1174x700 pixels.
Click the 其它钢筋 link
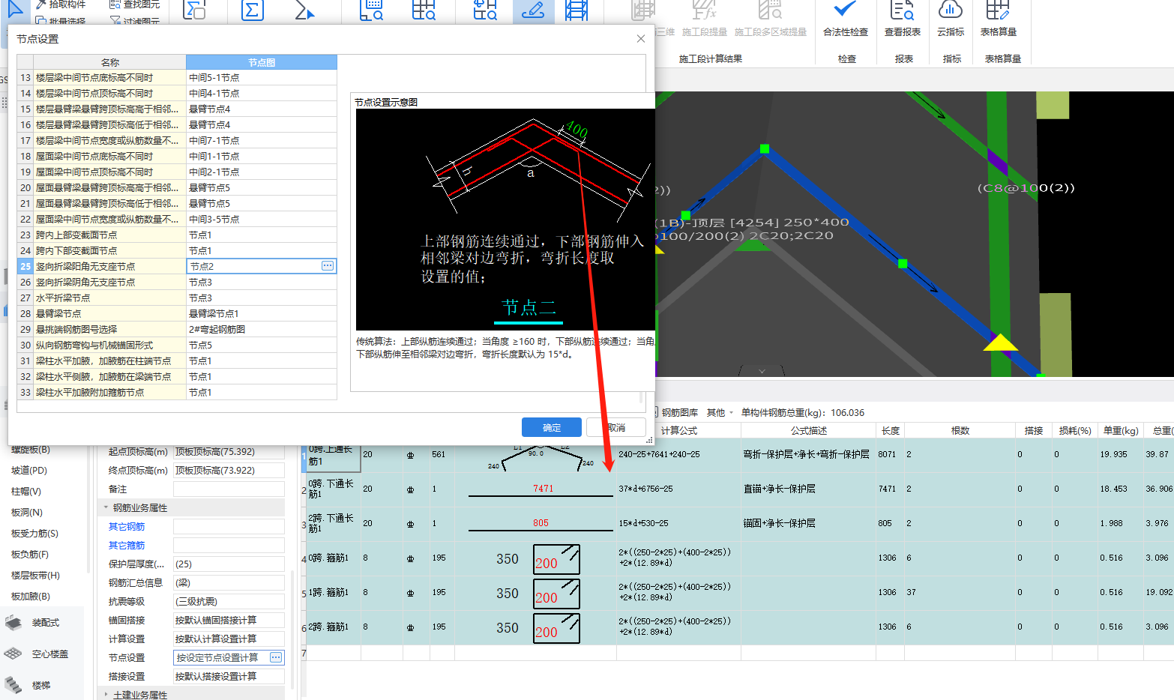point(127,527)
